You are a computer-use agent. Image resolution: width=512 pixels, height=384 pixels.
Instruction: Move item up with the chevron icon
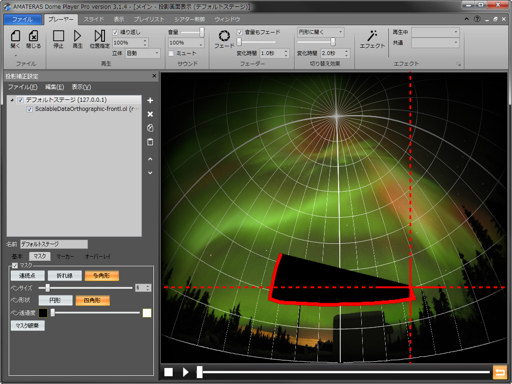tap(150, 159)
